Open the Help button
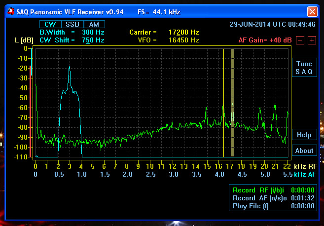 [x=304, y=135]
